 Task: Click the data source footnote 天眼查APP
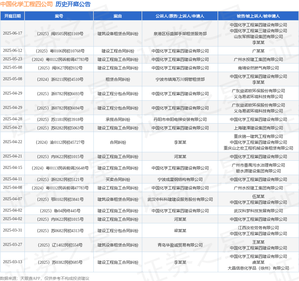pos(30,278)
